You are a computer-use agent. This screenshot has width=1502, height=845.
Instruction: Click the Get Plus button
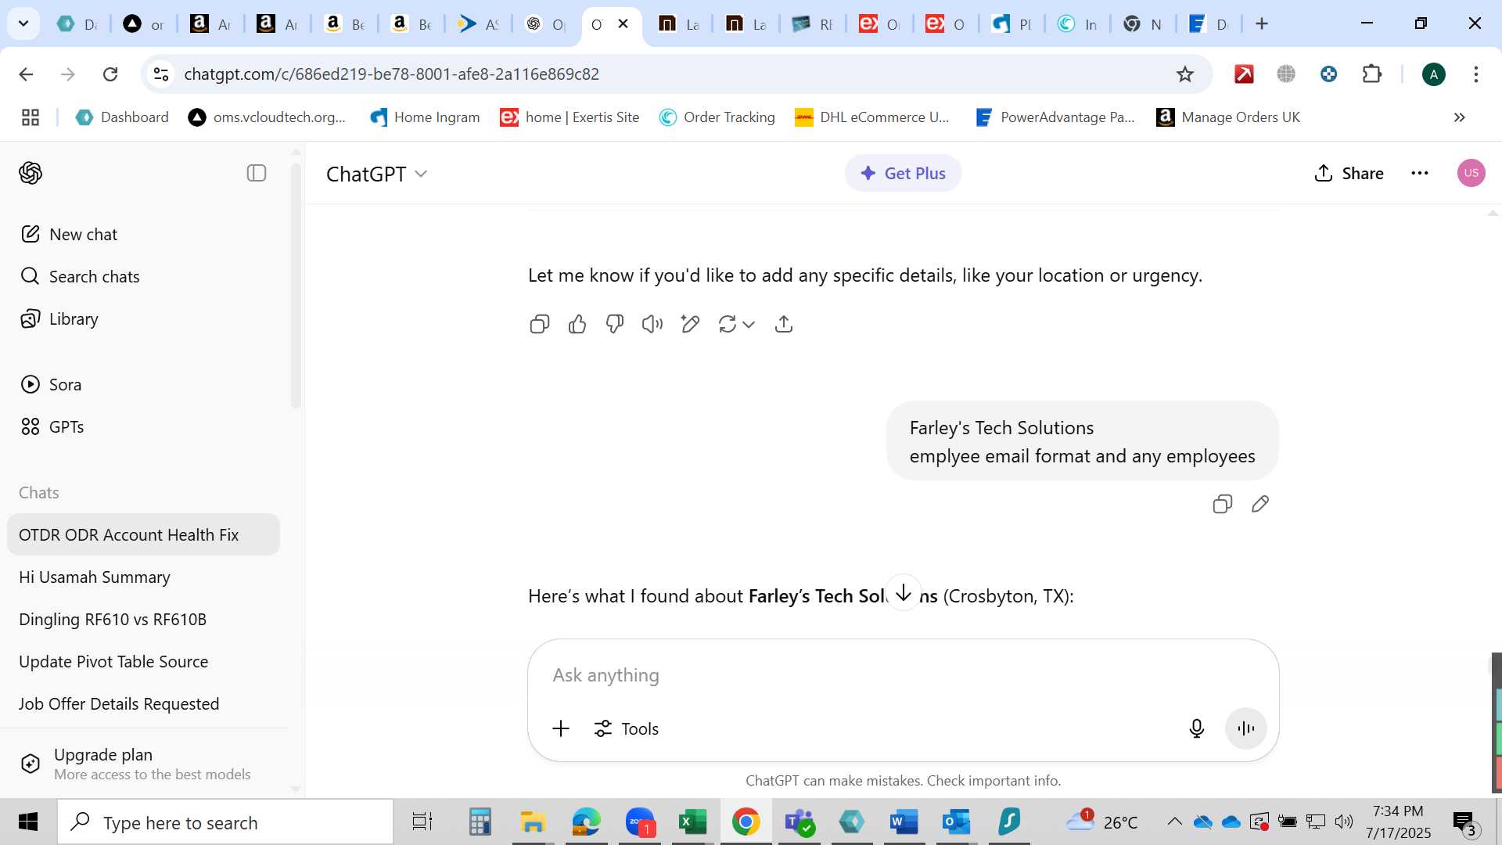[904, 174]
